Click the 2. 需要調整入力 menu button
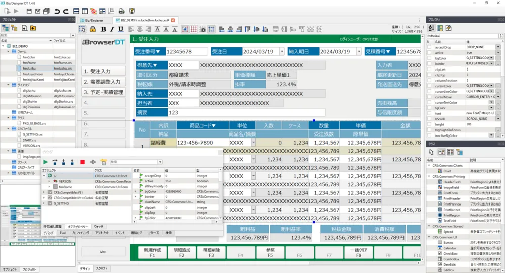 103,82
